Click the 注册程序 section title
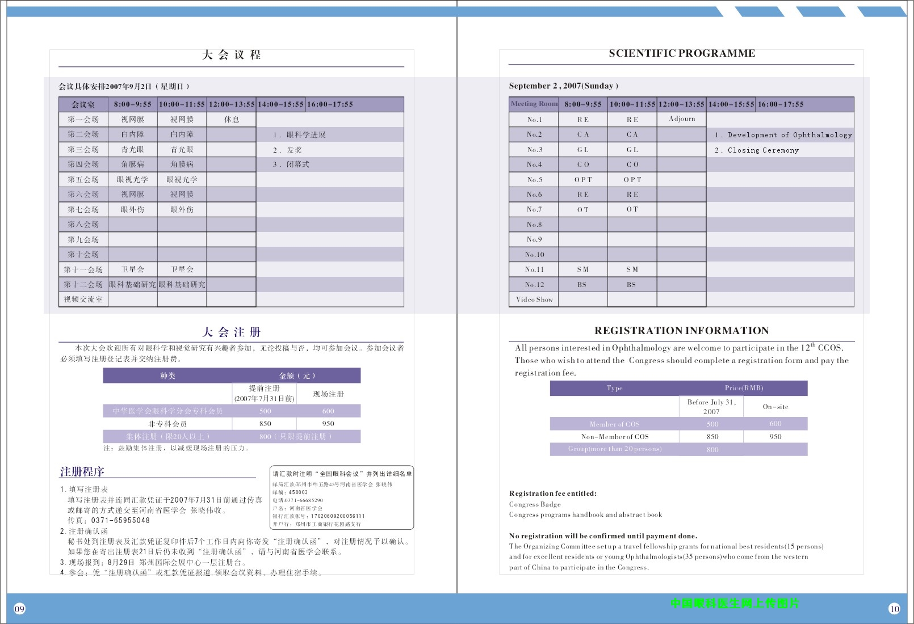The image size is (914, 624). click(82, 471)
